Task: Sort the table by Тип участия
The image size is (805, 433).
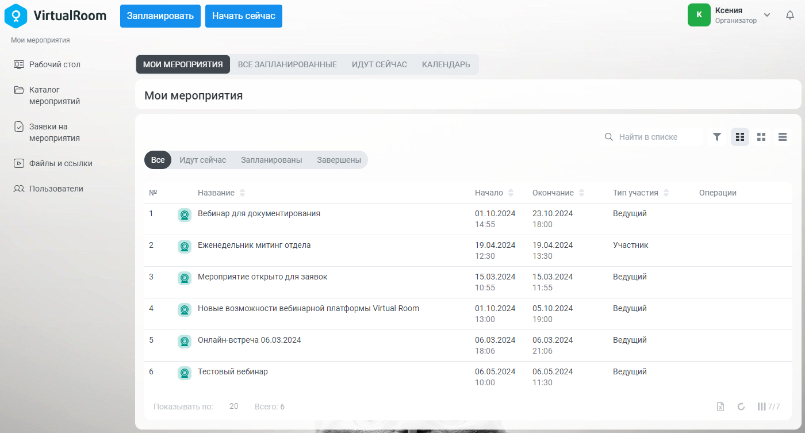Action: click(x=665, y=193)
